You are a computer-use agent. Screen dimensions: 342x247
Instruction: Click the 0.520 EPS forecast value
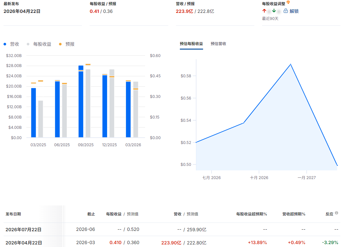click(133, 229)
